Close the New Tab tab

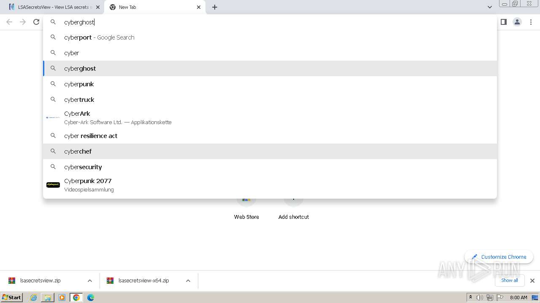point(199,7)
